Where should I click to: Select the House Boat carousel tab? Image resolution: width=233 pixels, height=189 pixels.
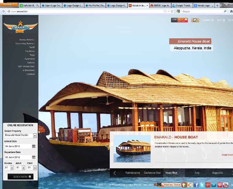pyautogui.click(x=171, y=173)
